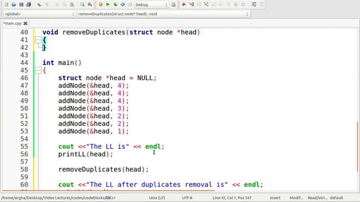
Task: Click 'int main()' on line 44
Action: tap(62, 63)
